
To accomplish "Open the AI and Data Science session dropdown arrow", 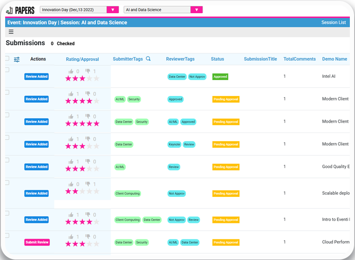I will point(197,10).
